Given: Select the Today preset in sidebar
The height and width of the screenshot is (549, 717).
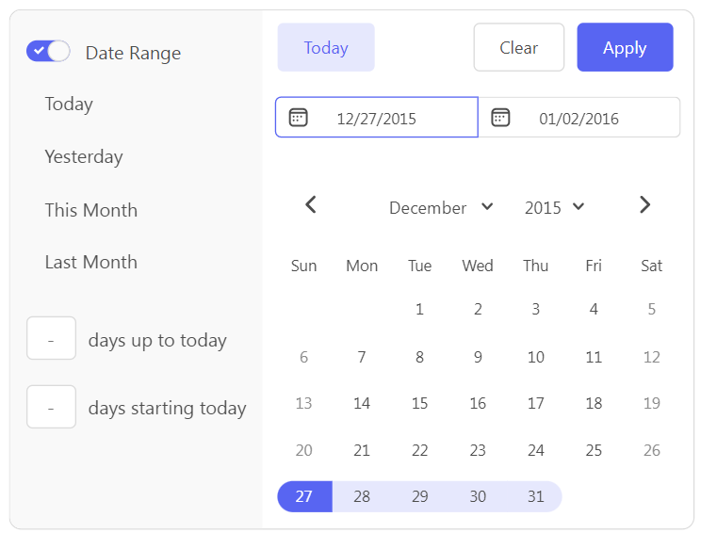Looking at the screenshot, I should pyautogui.click(x=69, y=105).
